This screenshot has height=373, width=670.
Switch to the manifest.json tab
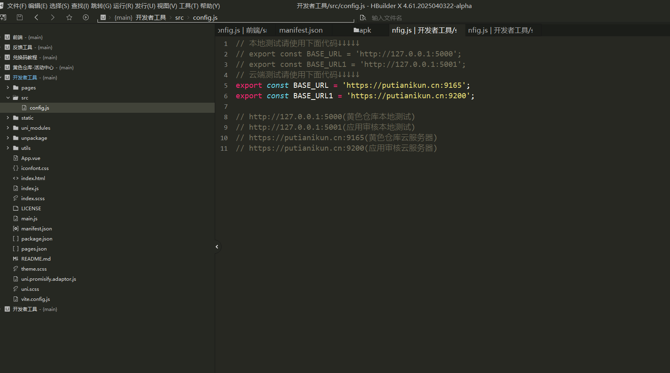[301, 30]
